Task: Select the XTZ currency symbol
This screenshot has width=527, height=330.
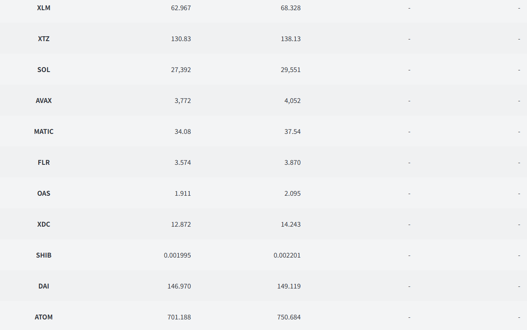Action: tap(44, 39)
